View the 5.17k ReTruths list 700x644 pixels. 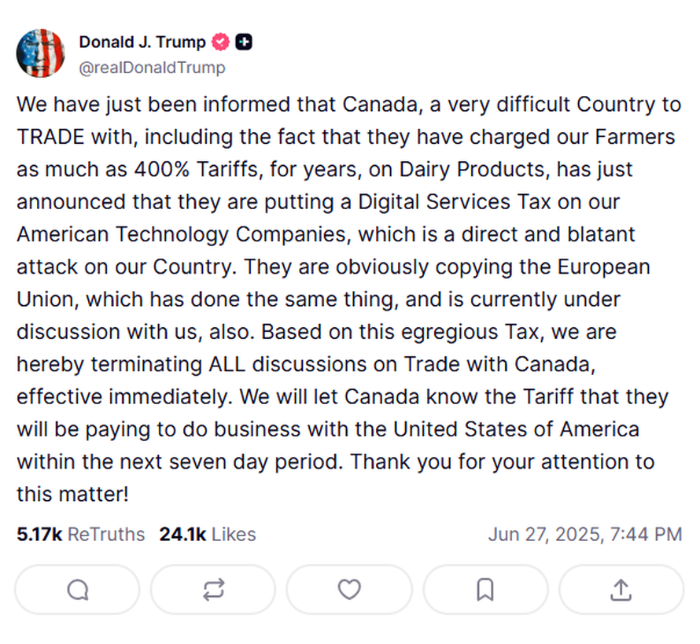pos(81,535)
